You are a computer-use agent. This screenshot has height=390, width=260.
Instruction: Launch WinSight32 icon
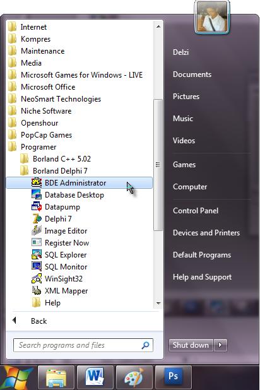(x=37, y=278)
